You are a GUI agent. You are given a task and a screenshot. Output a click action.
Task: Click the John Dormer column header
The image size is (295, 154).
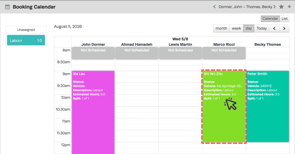(93, 45)
